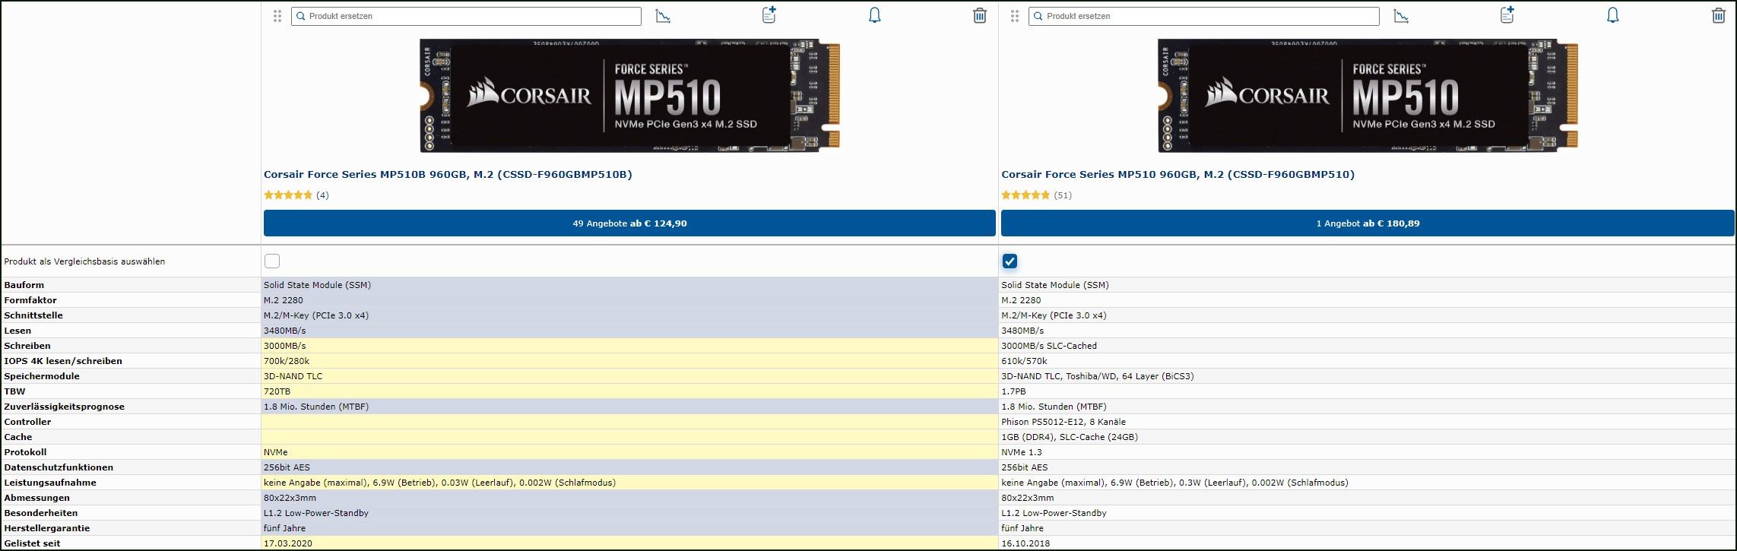Click 'Produkt als Vergleichsbasis auswählen' label
The image size is (1737, 551).
(84, 261)
